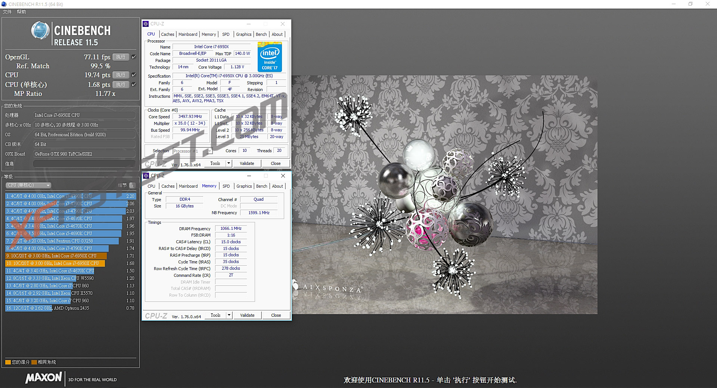717x388 pixels.
Task: Click the orange 您的得分 legend swatch
Action: tap(8, 362)
